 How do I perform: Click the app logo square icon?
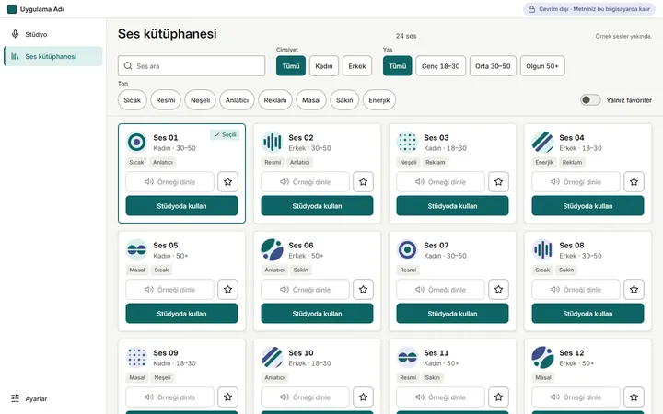click(x=12, y=9)
